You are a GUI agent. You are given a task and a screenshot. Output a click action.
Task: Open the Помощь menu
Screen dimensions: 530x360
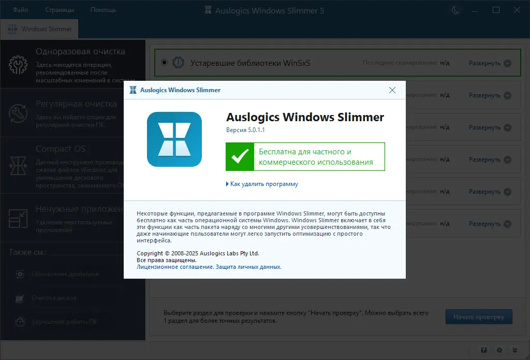103,10
